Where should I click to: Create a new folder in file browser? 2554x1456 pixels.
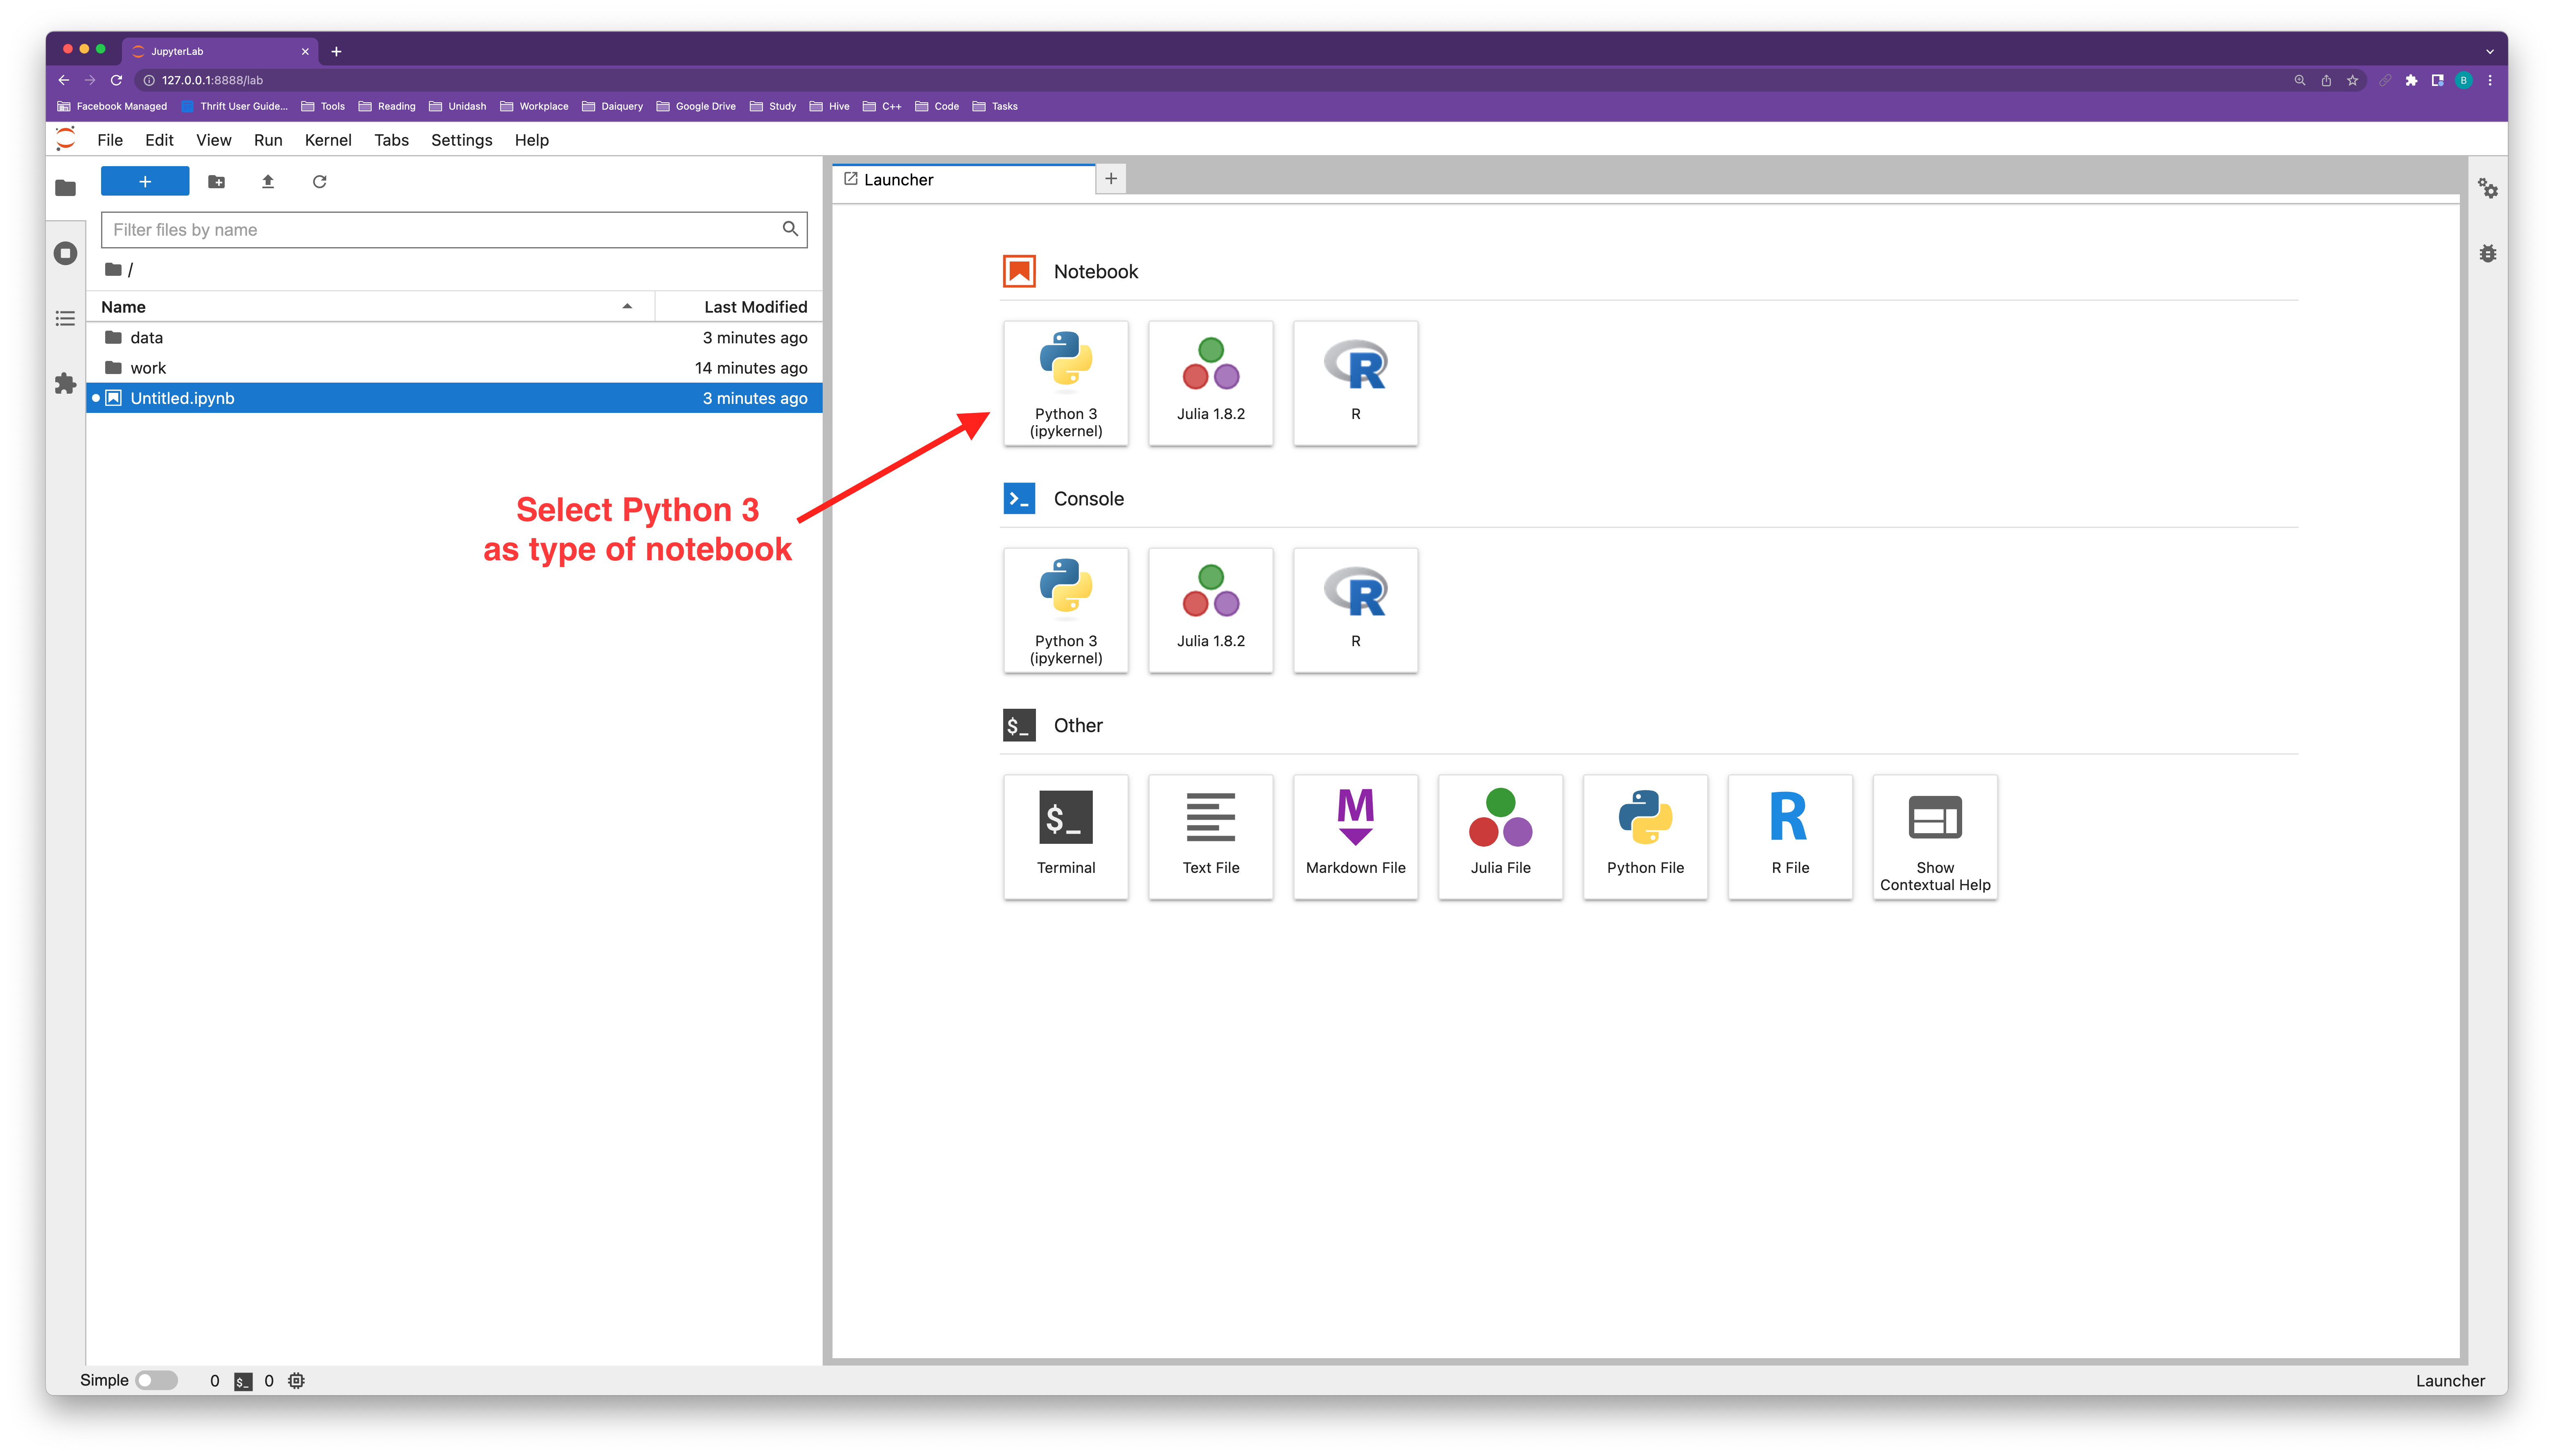(x=216, y=181)
